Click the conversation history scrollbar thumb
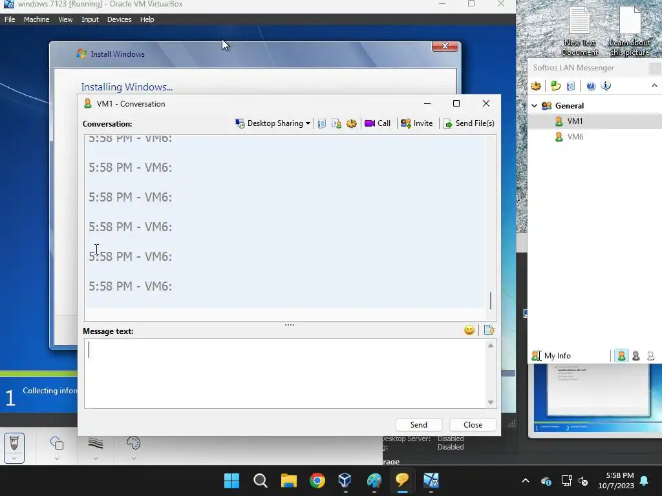This screenshot has width=662, height=496. [491, 300]
